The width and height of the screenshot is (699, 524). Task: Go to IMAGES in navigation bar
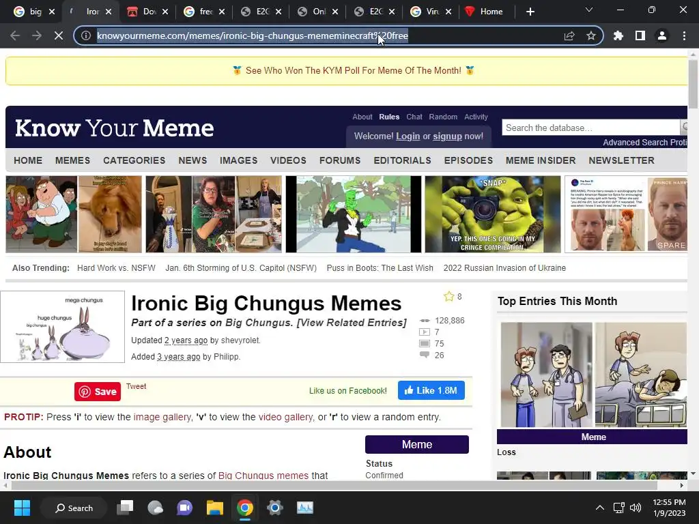pyautogui.click(x=238, y=160)
